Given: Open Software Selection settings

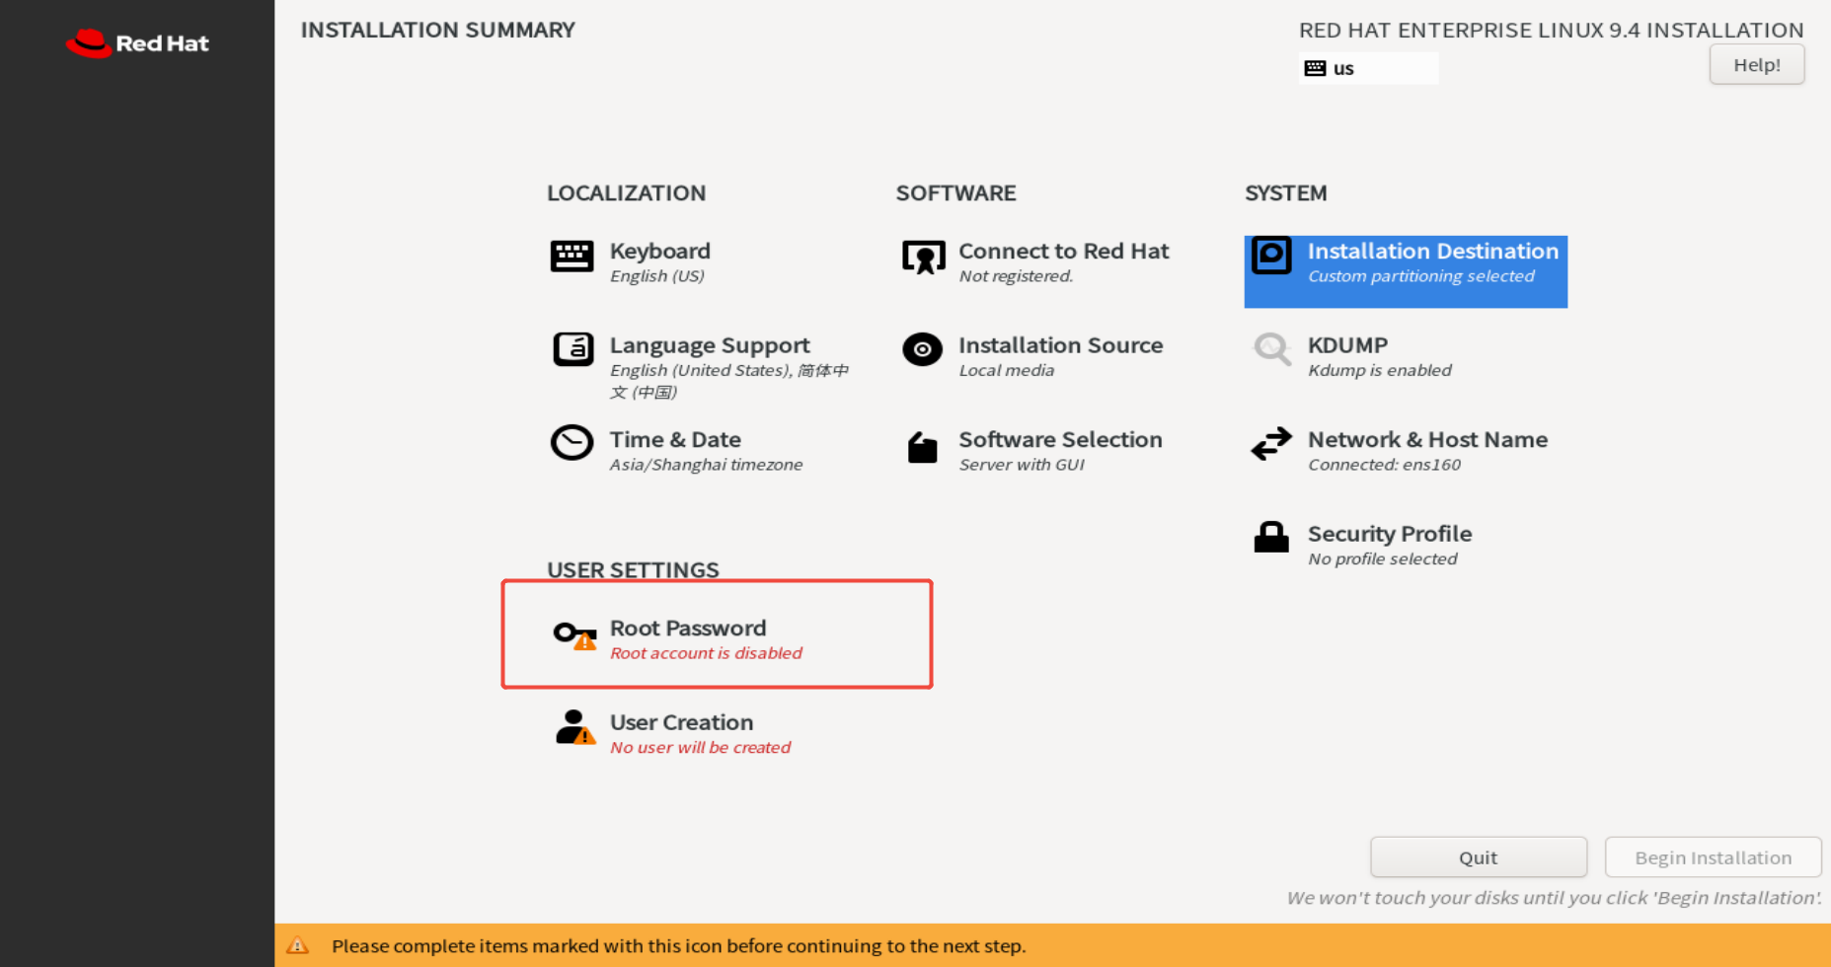Looking at the screenshot, I should tap(1060, 439).
